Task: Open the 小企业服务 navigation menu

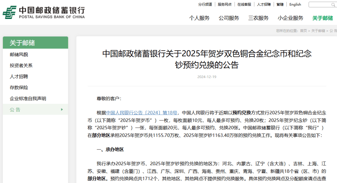Action: pos(291,18)
